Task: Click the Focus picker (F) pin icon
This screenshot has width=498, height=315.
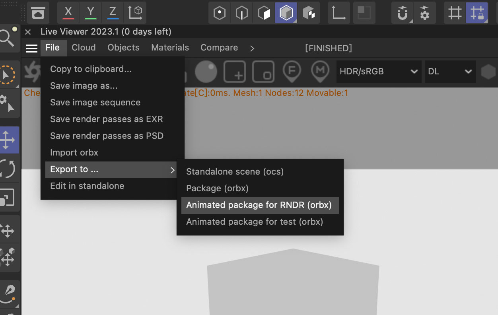Action: [292, 72]
